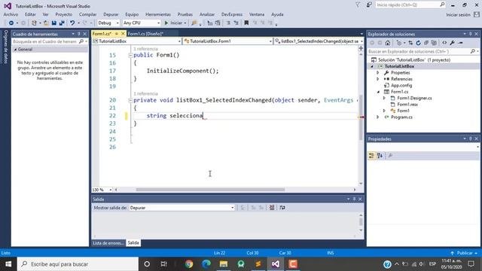
Task: Switch to the Lista de errores tab
Action: click(x=108, y=243)
